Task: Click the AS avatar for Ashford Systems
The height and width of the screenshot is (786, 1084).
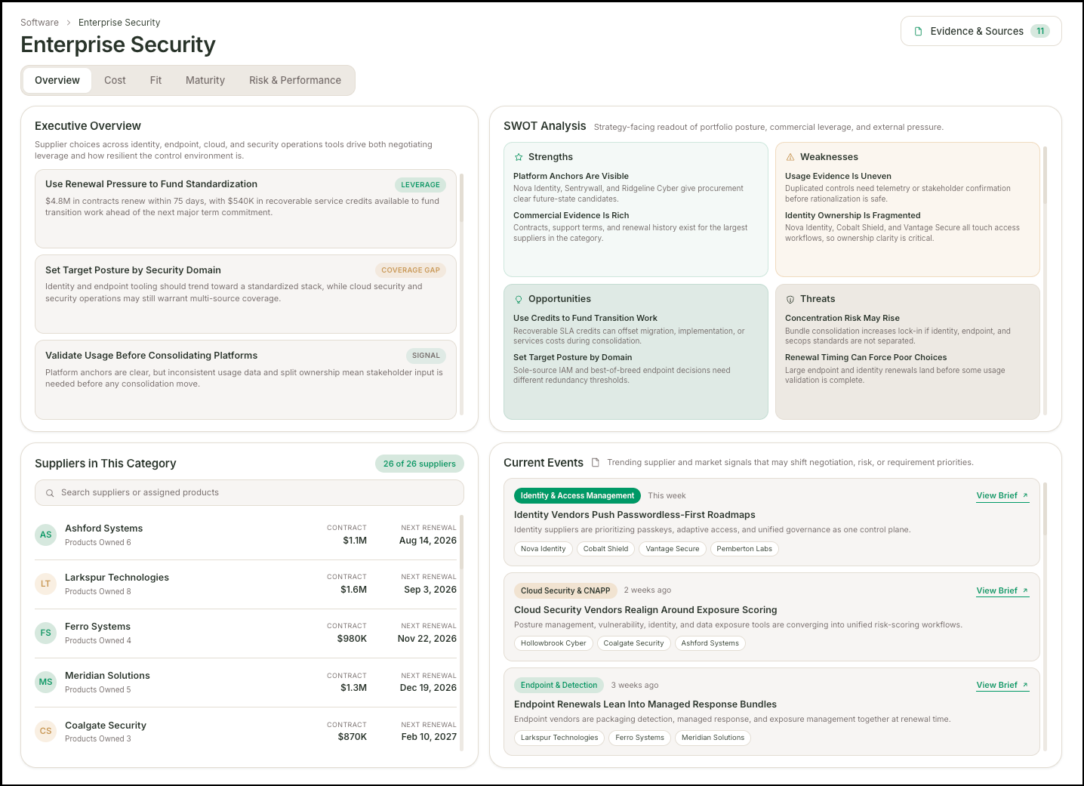Action: tap(46, 535)
